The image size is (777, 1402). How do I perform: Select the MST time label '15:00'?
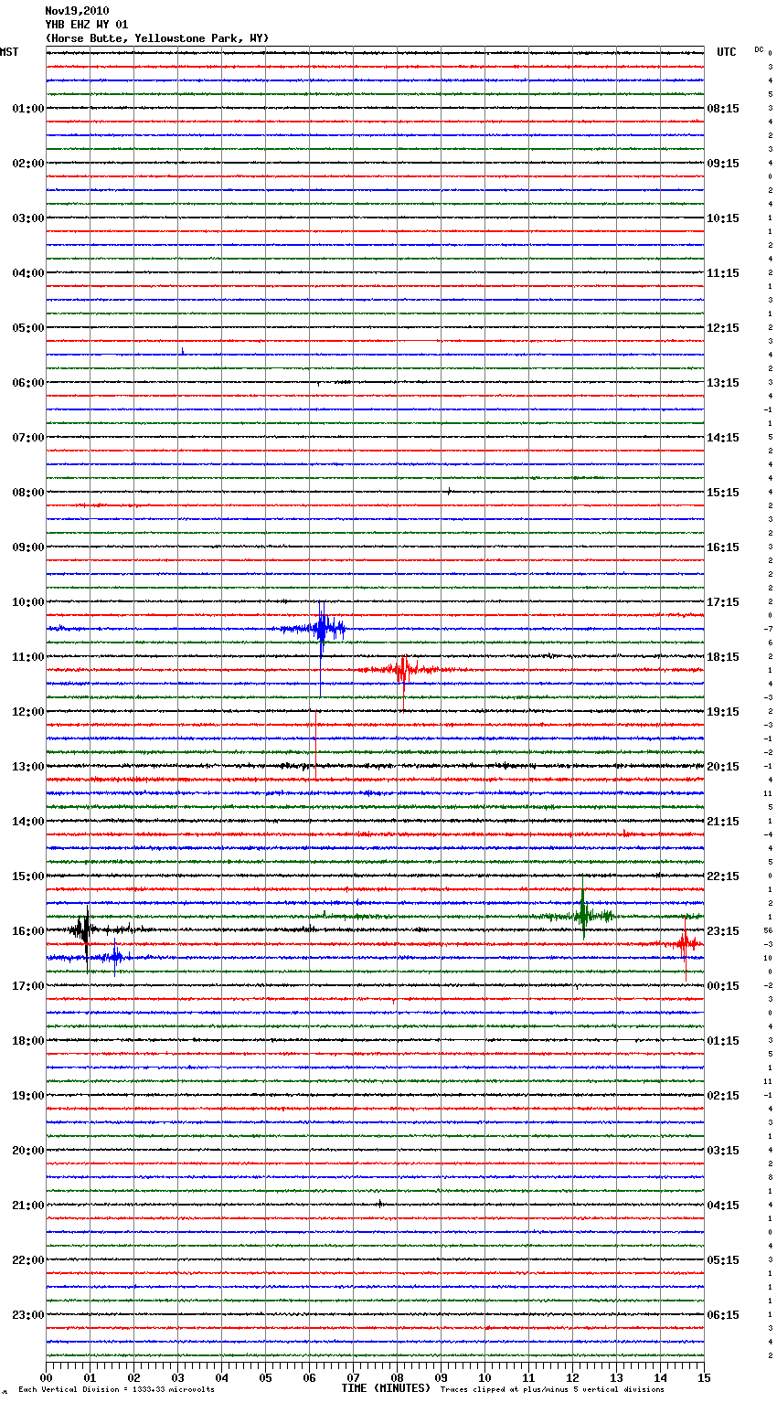28,876
